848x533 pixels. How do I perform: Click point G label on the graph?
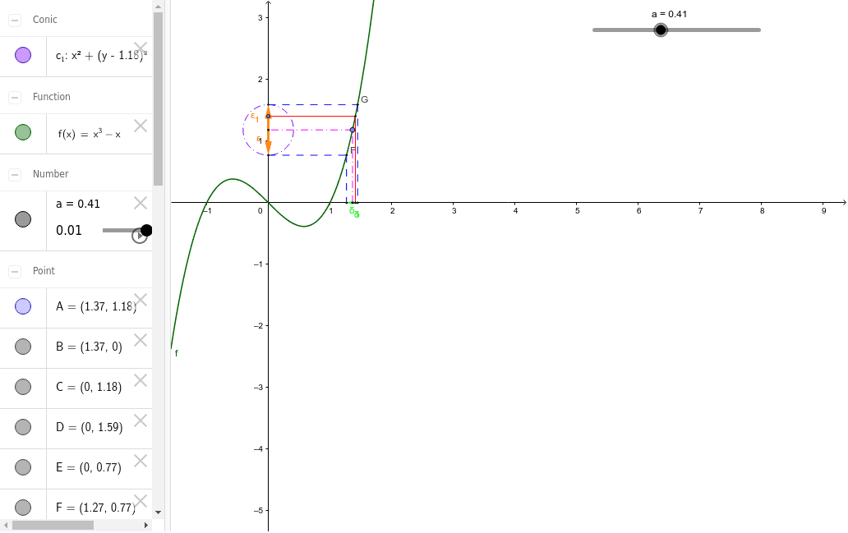pos(365,99)
